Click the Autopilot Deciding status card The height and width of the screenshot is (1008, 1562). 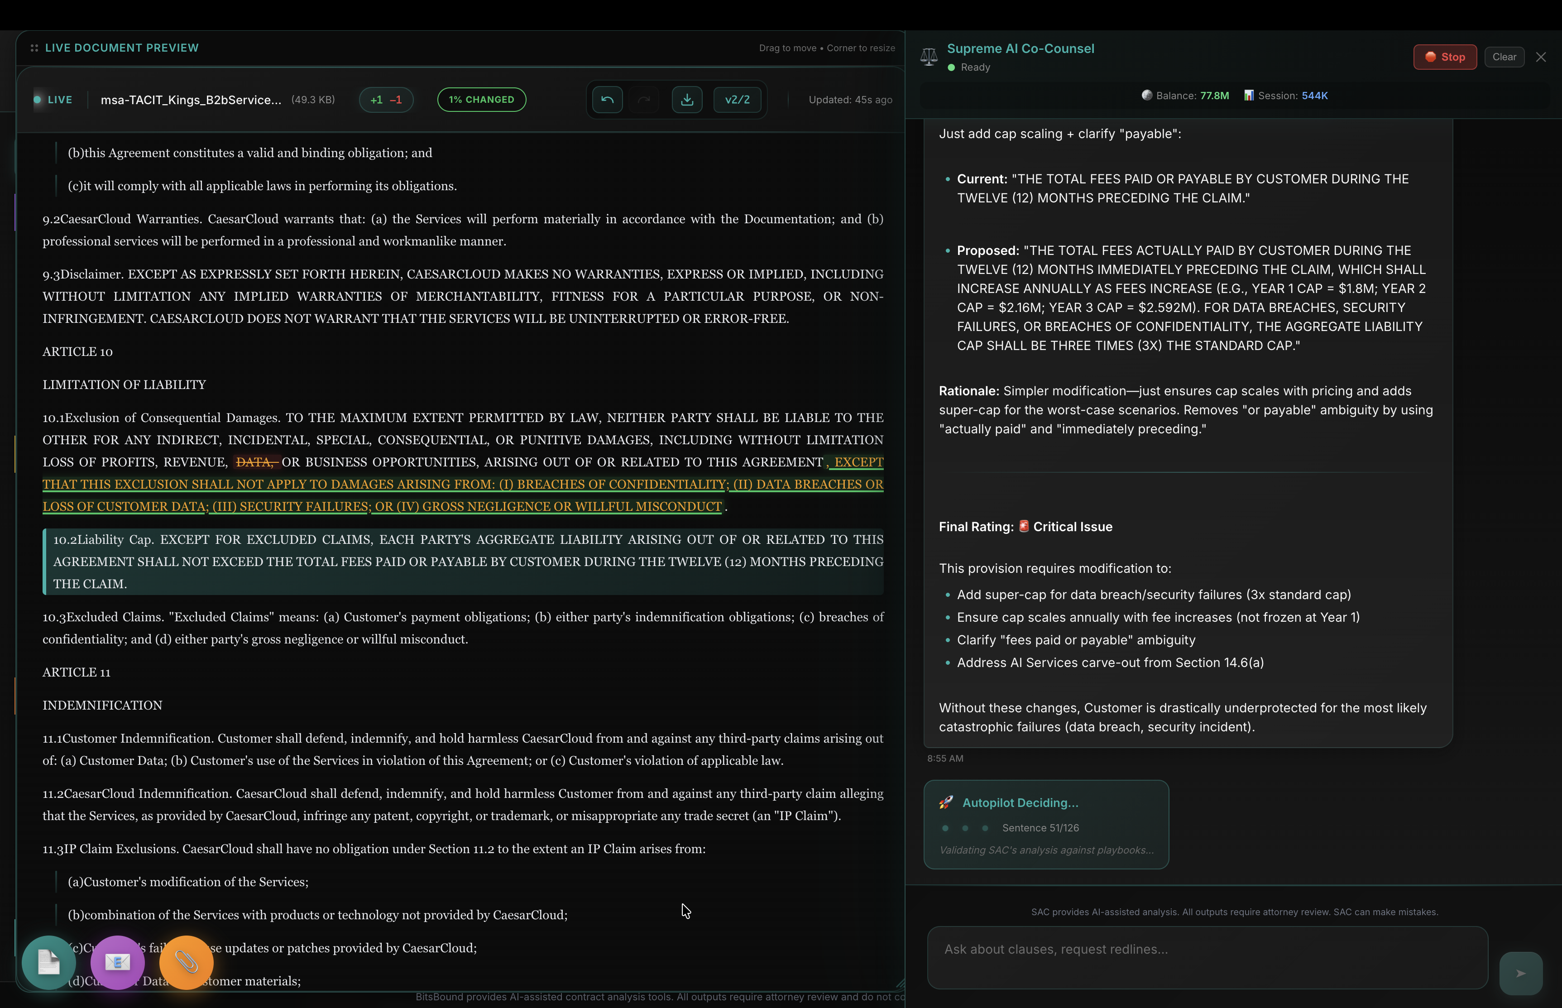1046,824
